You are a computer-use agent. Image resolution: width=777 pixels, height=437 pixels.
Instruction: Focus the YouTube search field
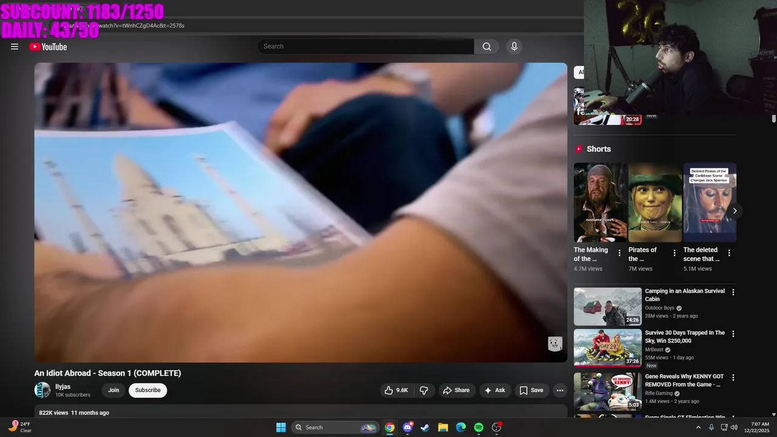366,47
